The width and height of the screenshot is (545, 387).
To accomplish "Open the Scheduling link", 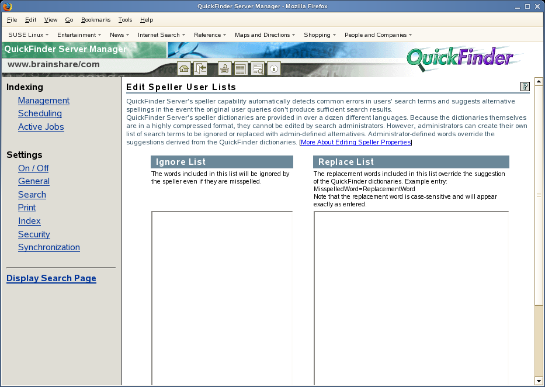I will (x=40, y=113).
